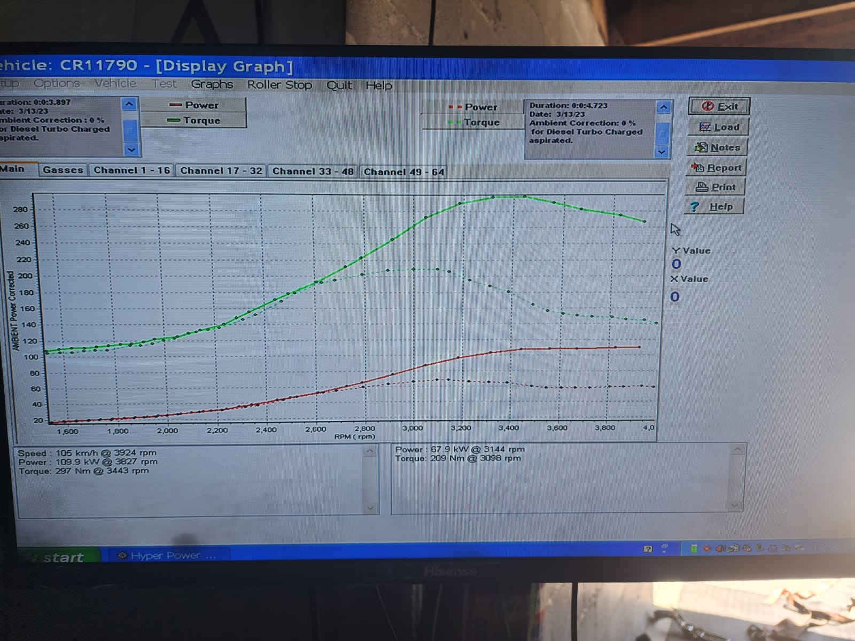Screen dimensions: 855x641
Task: Click up arrow of the 67.9 kW results box
Action: point(737,450)
